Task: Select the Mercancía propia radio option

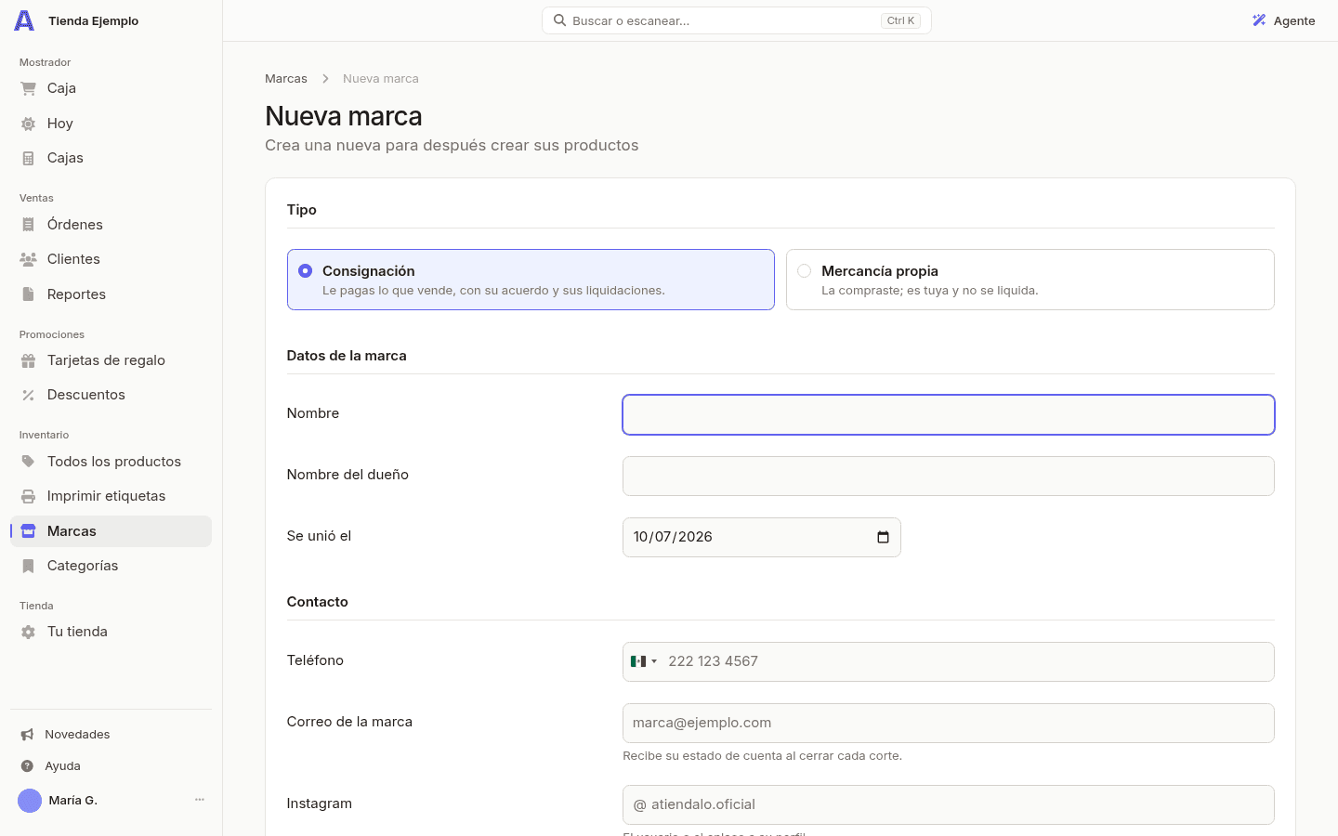Action: 804,271
